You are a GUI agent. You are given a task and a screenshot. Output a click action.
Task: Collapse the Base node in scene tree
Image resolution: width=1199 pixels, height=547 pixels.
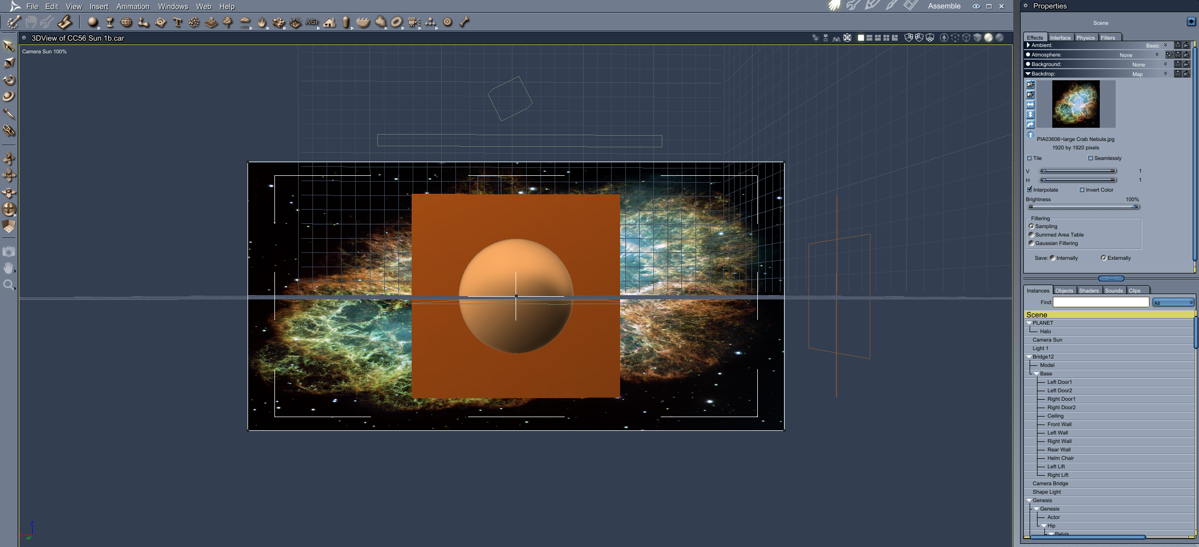coord(1036,374)
